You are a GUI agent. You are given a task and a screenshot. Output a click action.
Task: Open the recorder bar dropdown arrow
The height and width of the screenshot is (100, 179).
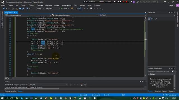(115, 2)
